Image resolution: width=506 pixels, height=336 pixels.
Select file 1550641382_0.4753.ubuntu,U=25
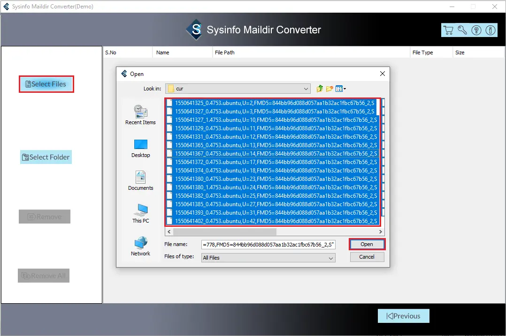[x=272, y=195]
